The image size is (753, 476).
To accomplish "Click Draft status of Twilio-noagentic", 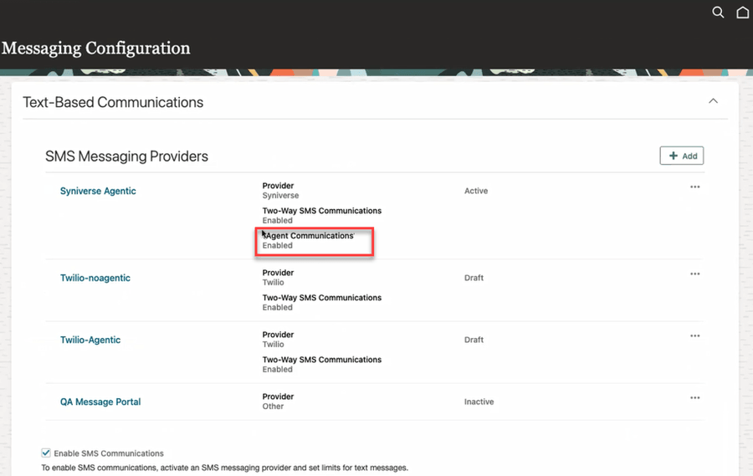I will coord(474,278).
